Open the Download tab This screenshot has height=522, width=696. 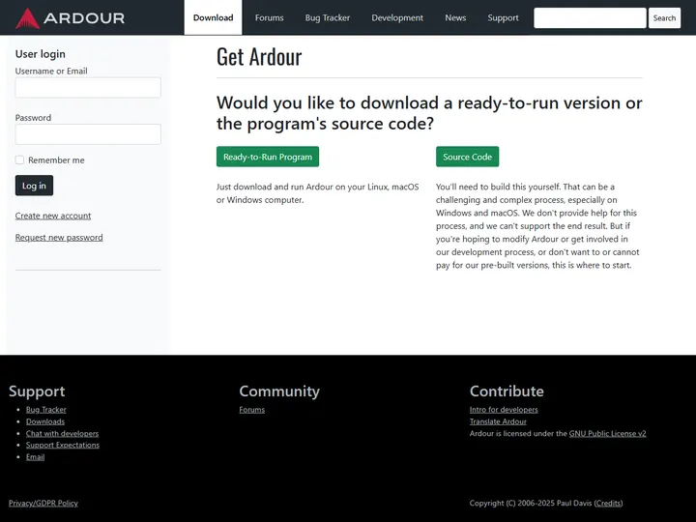(213, 17)
